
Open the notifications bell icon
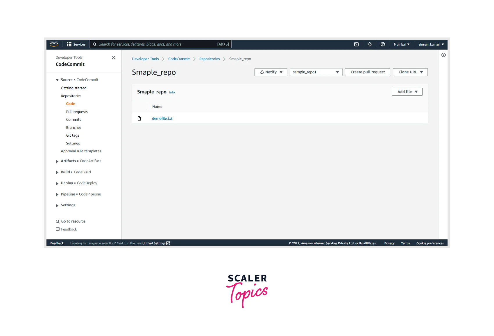pos(369,44)
